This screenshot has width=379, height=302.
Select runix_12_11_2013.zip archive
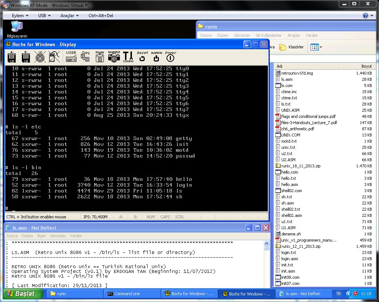click(298, 246)
